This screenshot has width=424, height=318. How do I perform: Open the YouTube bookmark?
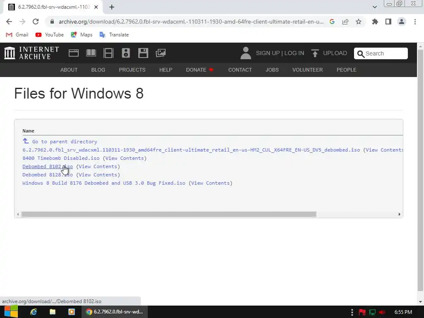pyautogui.click(x=50, y=35)
